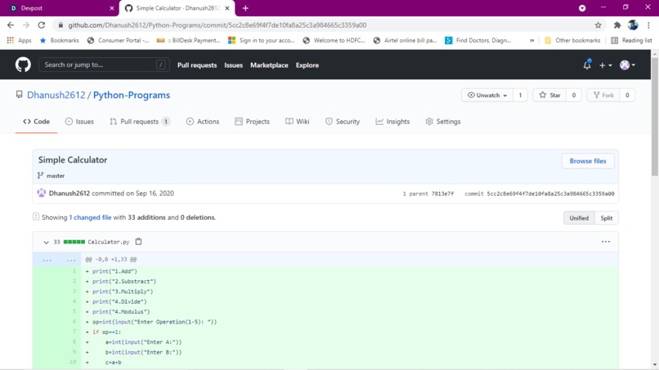Open the master branch link
This screenshot has width=659, height=370.
[56, 176]
